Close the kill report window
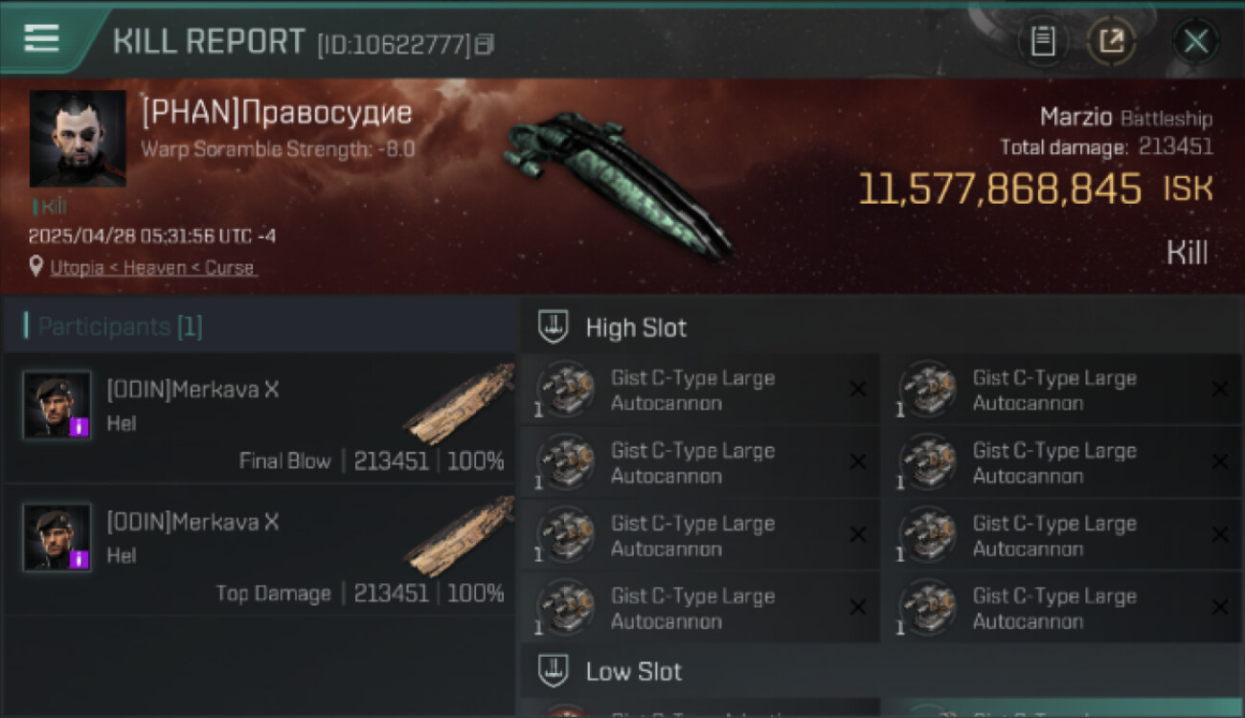This screenshot has height=718, width=1245. point(1195,41)
